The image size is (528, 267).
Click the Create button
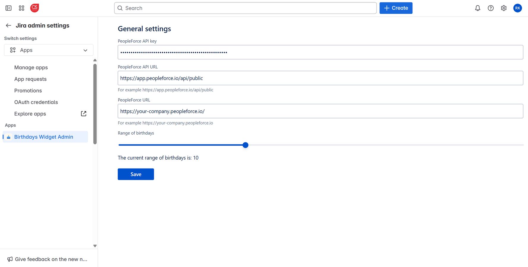(396, 8)
